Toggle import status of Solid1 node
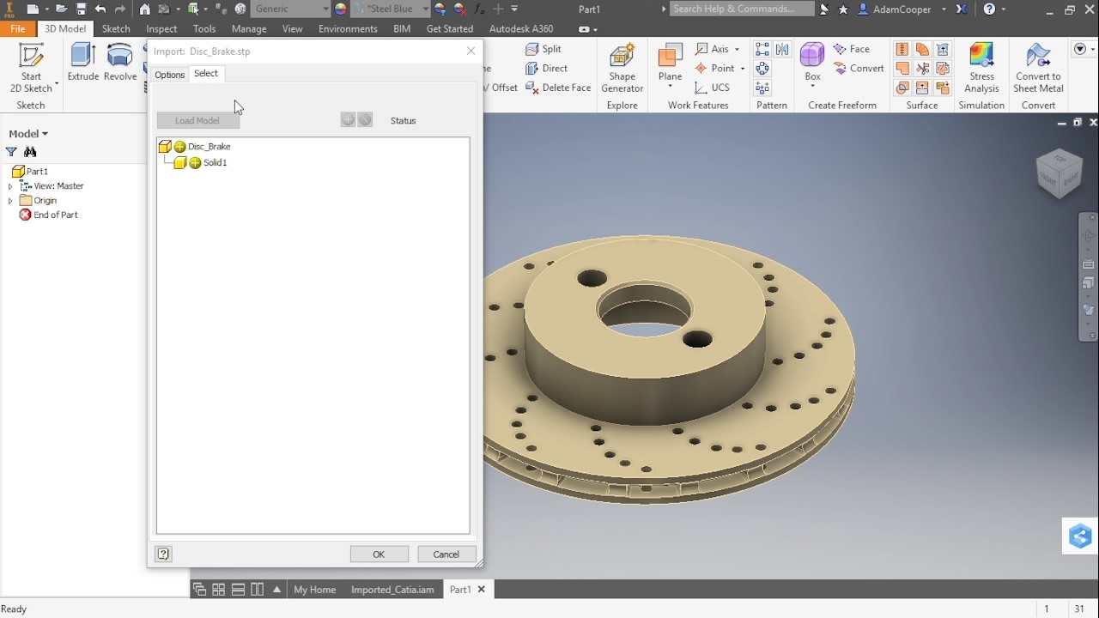The image size is (1099, 618). pyautogui.click(x=196, y=163)
